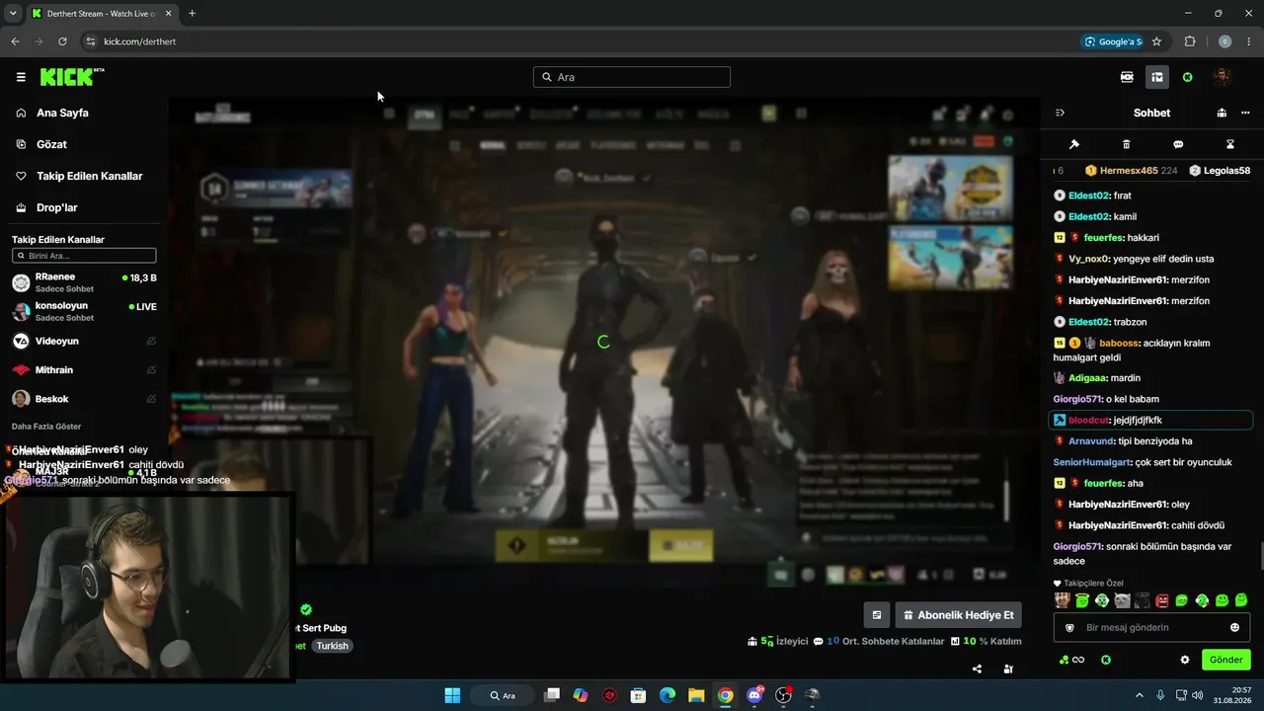Click the speech bubble chat mode icon
Viewport: 1264px width, 711px height.
(x=1178, y=144)
